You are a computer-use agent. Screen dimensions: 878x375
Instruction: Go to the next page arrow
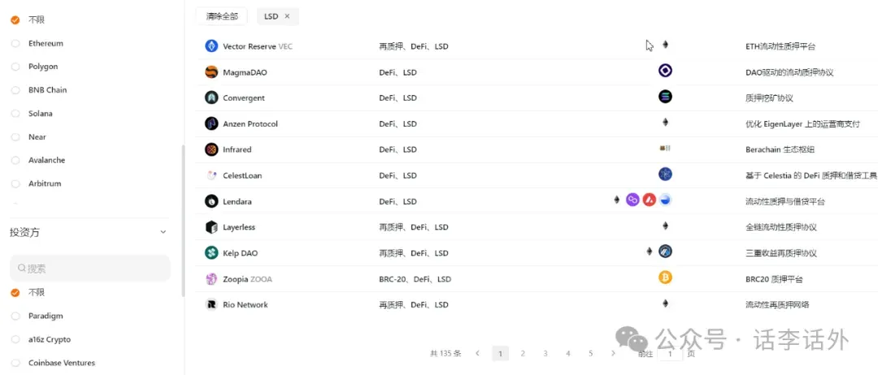click(613, 353)
